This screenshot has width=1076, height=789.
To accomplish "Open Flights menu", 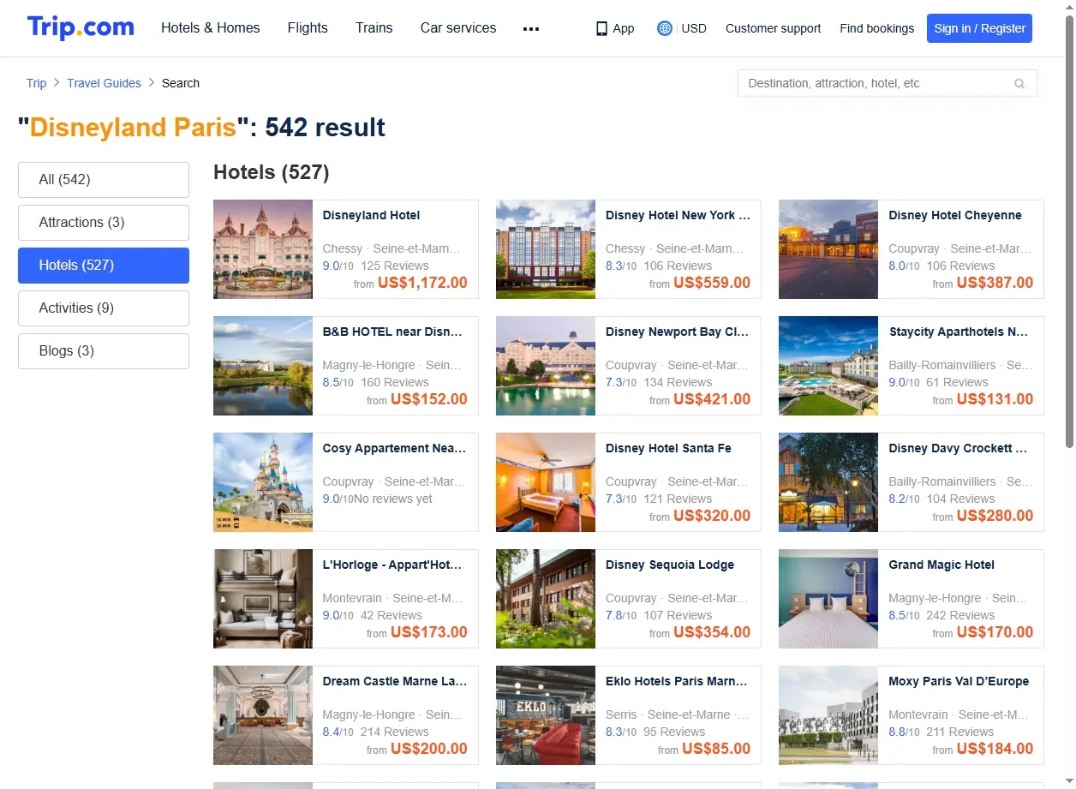I will [x=308, y=28].
